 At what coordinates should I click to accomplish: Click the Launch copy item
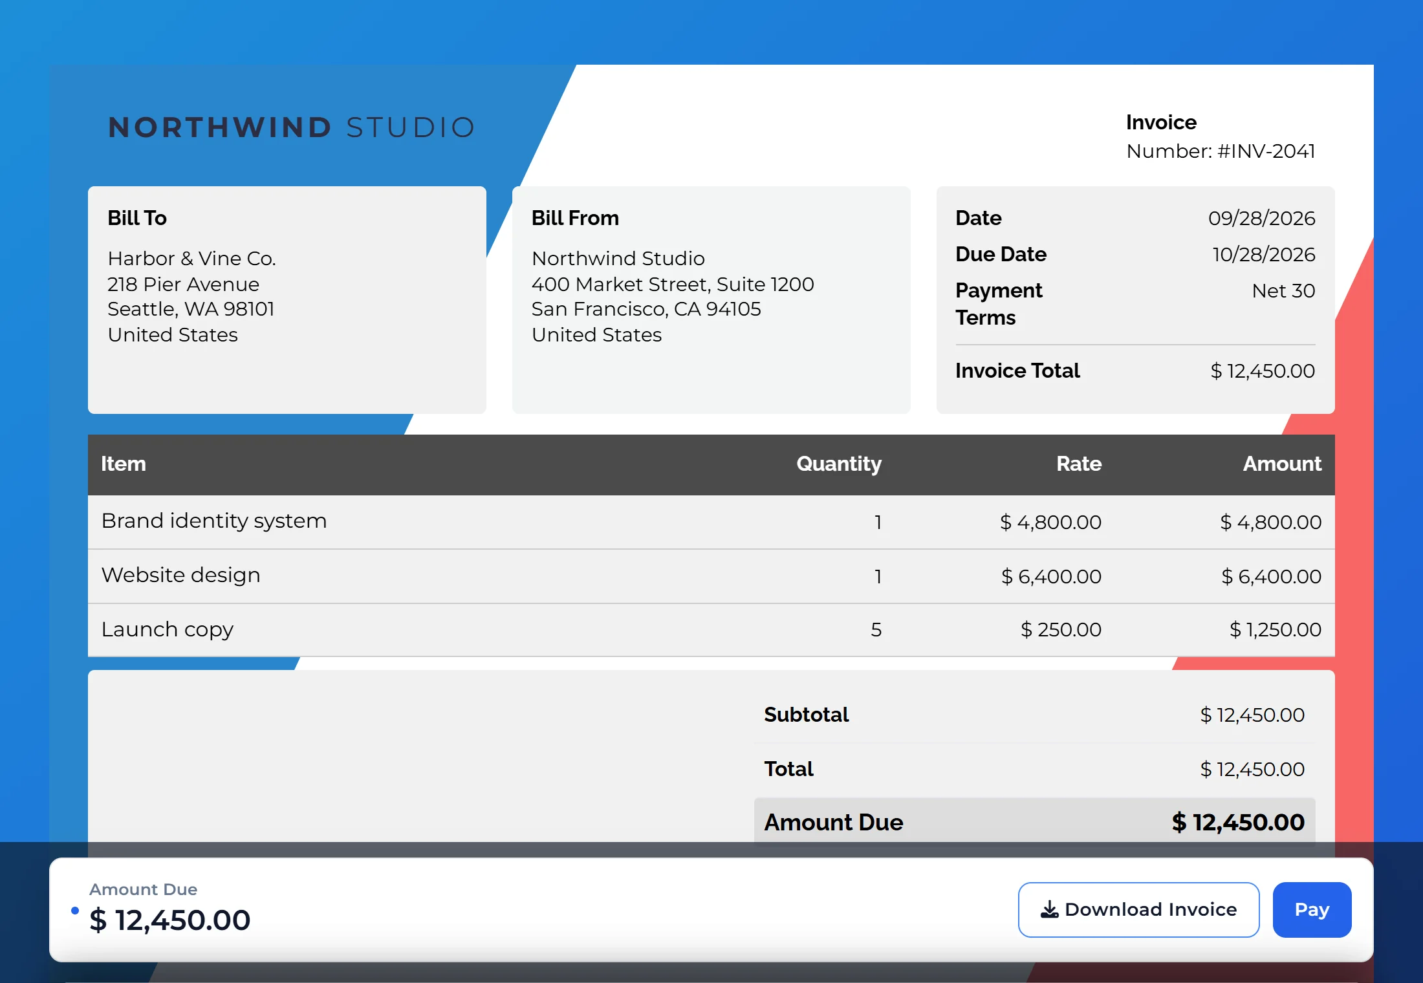coord(168,629)
